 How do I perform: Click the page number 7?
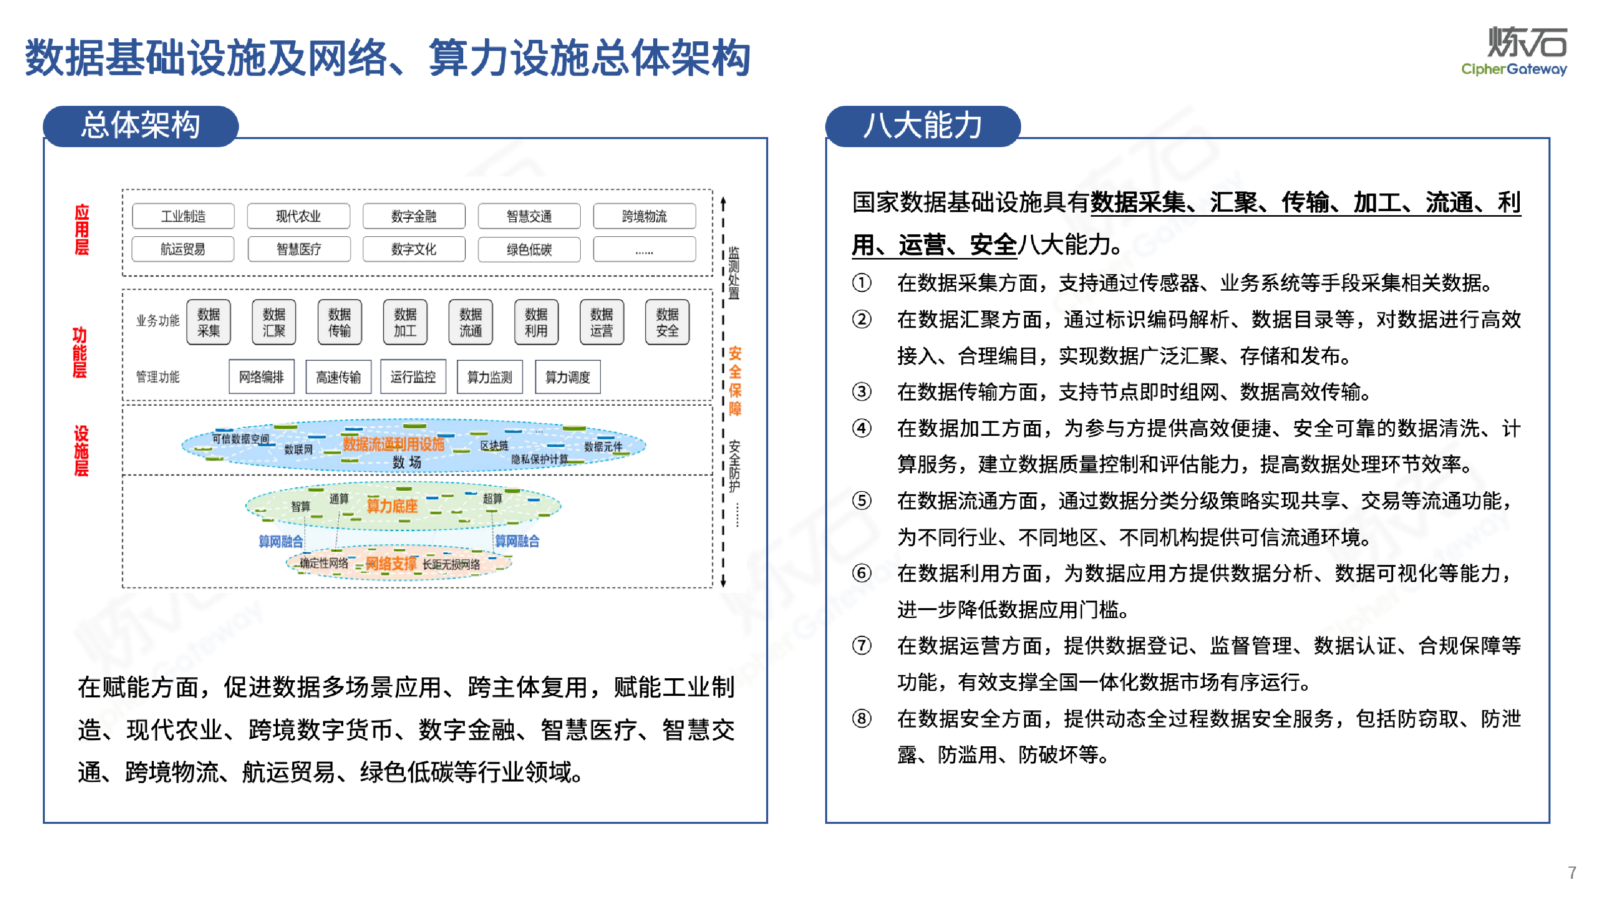coord(1572,873)
